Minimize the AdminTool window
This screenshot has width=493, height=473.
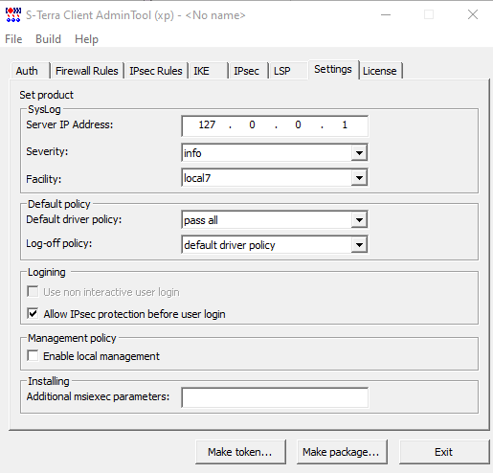point(386,14)
